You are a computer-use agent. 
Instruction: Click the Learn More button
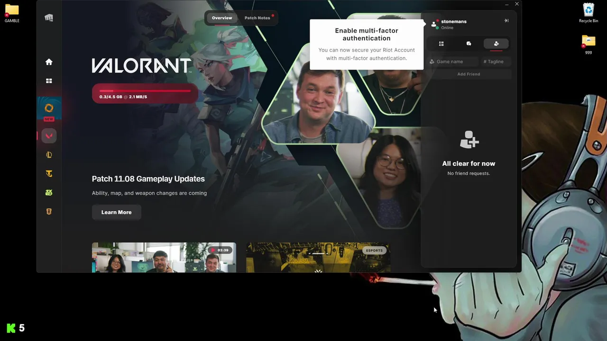click(117, 212)
